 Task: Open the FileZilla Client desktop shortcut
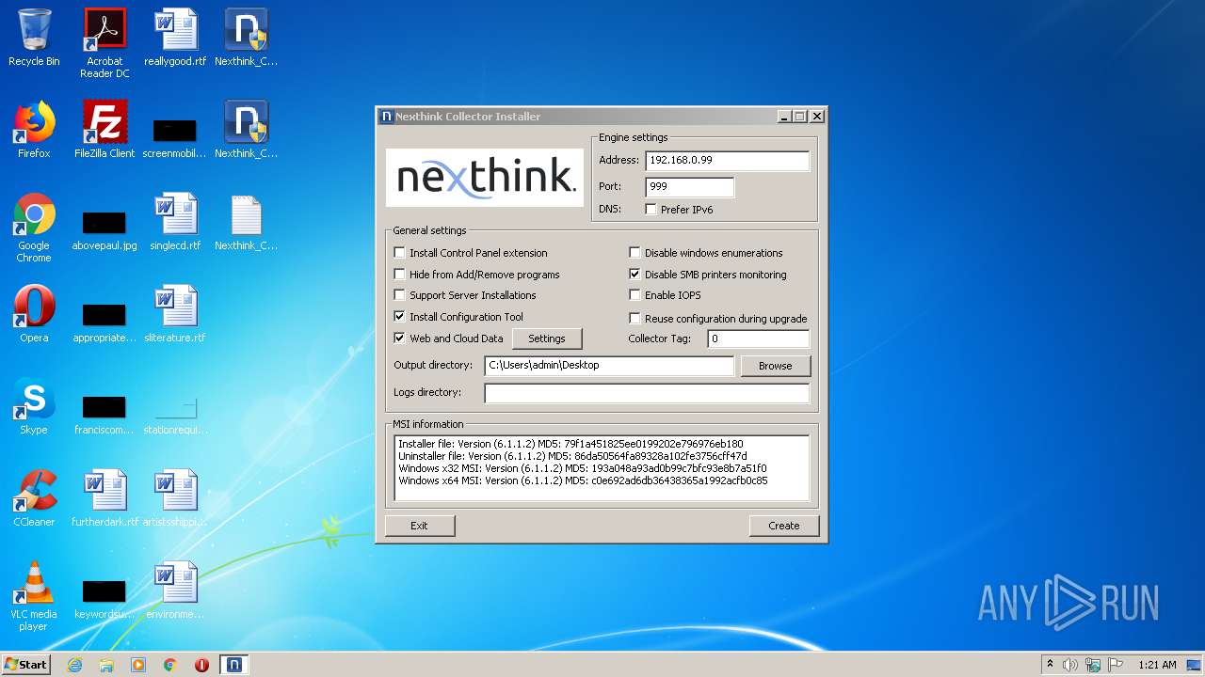click(104, 130)
